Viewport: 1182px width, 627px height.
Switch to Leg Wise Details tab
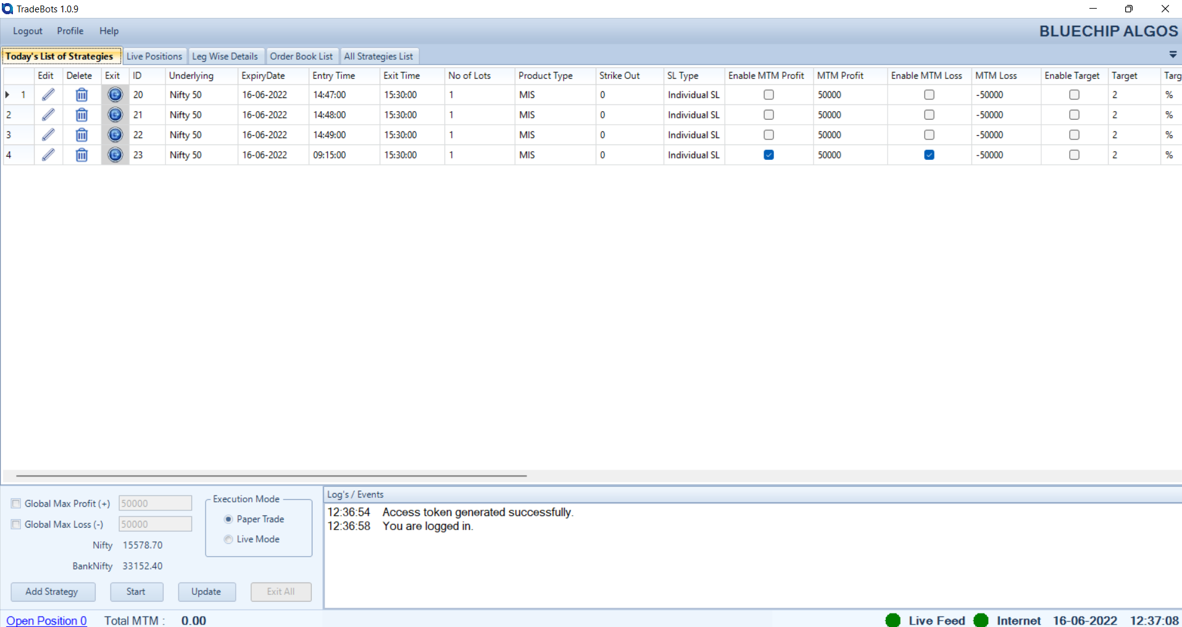(225, 56)
